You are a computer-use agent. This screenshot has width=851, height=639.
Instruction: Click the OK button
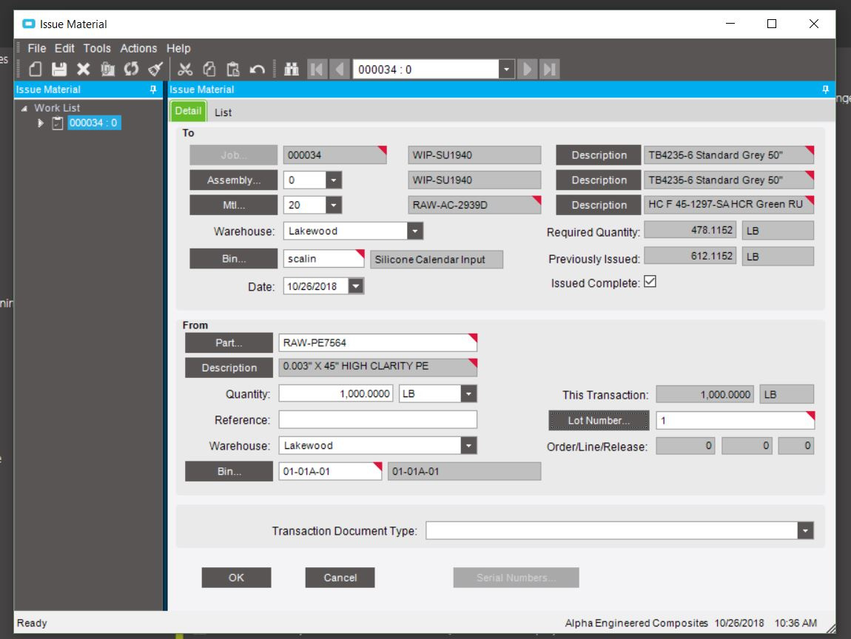[x=236, y=578]
